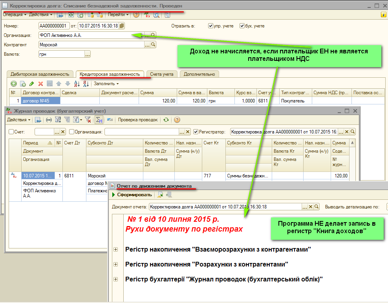This screenshot has width=388, height=303.
Task: Click the first coins payment icon in document toolbar
Action: tap(91, 15)
